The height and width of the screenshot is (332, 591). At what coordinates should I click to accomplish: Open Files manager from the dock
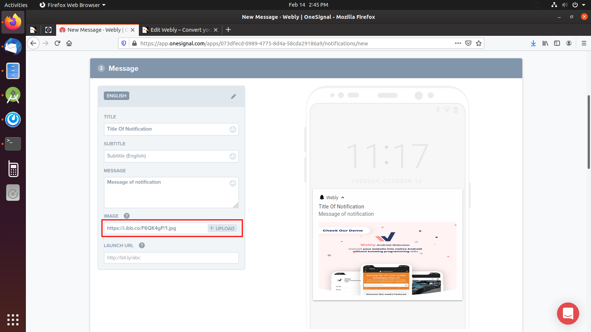tap(13, 71)
